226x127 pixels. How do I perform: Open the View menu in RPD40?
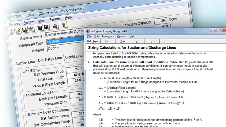(42, 21)
